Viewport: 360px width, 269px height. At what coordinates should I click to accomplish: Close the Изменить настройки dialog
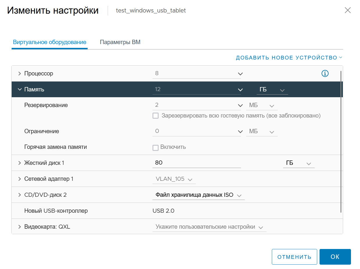point(347,10)
